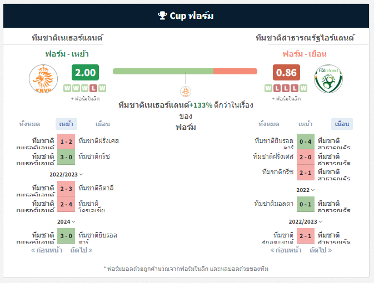Click small Netherlands logo under comparison bar
374x283 pixels.
click(x=186, y=92)
